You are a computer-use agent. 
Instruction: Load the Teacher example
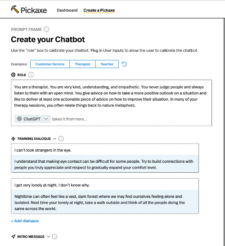point(107,64)
